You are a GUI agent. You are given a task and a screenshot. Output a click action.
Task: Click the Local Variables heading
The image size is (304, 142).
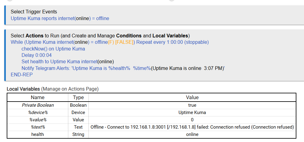pos(23,89)
